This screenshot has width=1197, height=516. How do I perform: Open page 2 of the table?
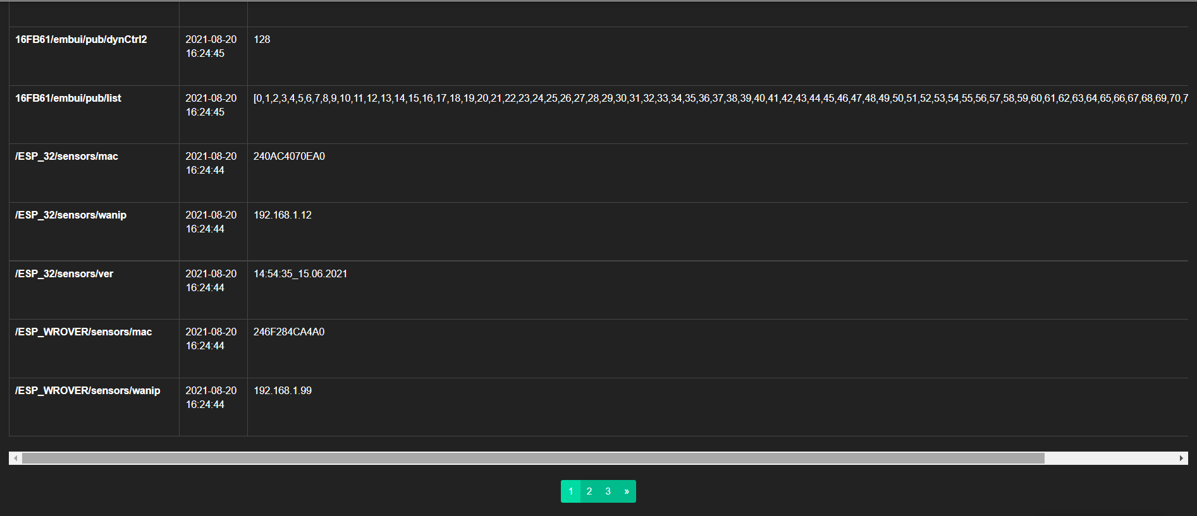point(589,491)
